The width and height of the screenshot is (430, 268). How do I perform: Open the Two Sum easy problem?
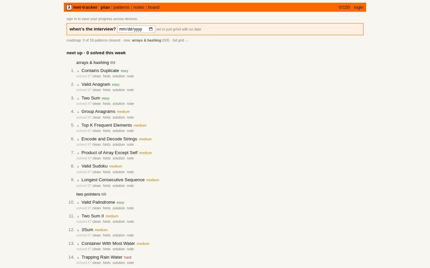91,98
